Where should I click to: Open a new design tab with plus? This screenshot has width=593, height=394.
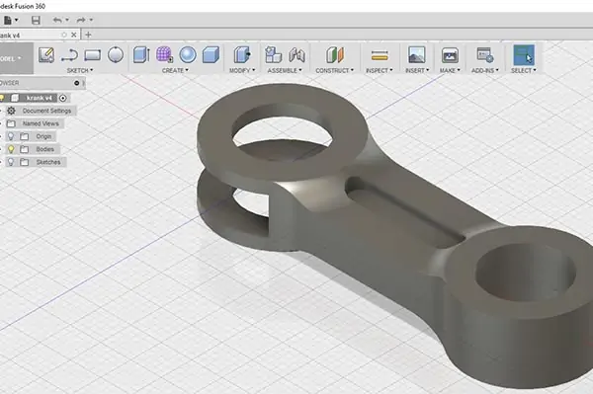(x=88, y=35)
